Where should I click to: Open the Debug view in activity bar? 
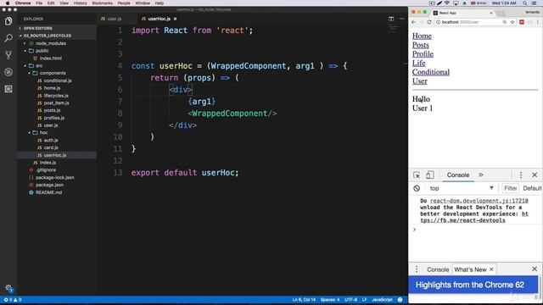tap(8, 72)
